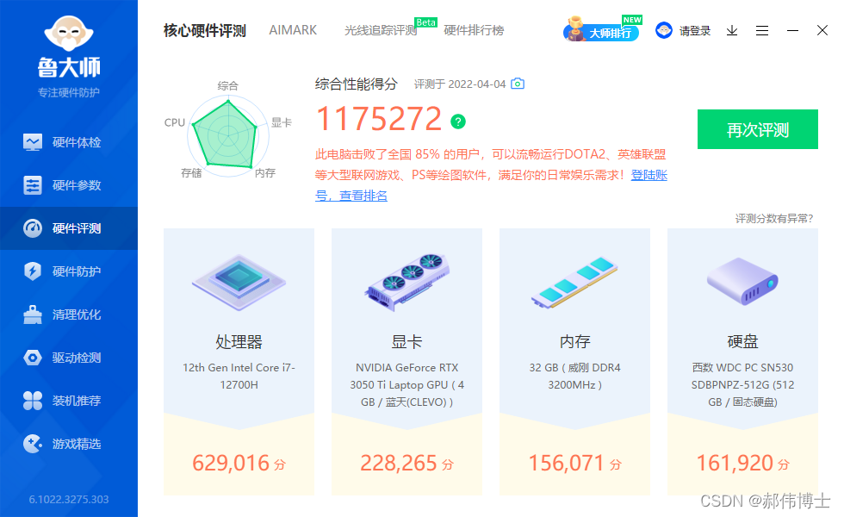Click the 处理器 card title
This screenshot has width=844, height=517.
239,341
